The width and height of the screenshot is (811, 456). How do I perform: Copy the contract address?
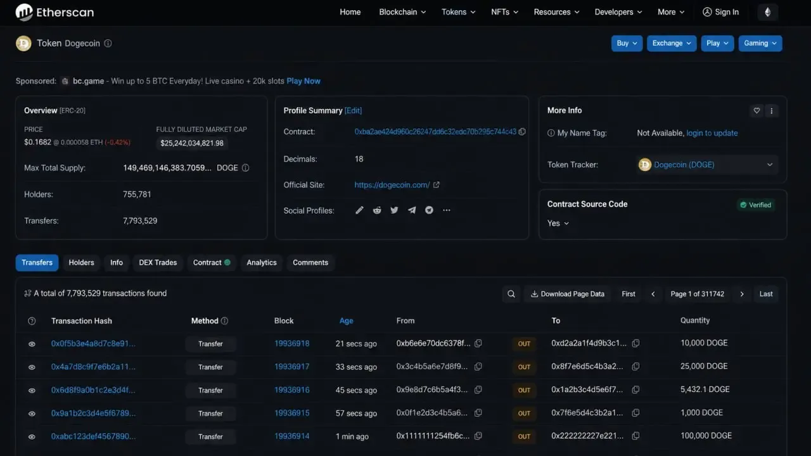[x=522, y=132]
